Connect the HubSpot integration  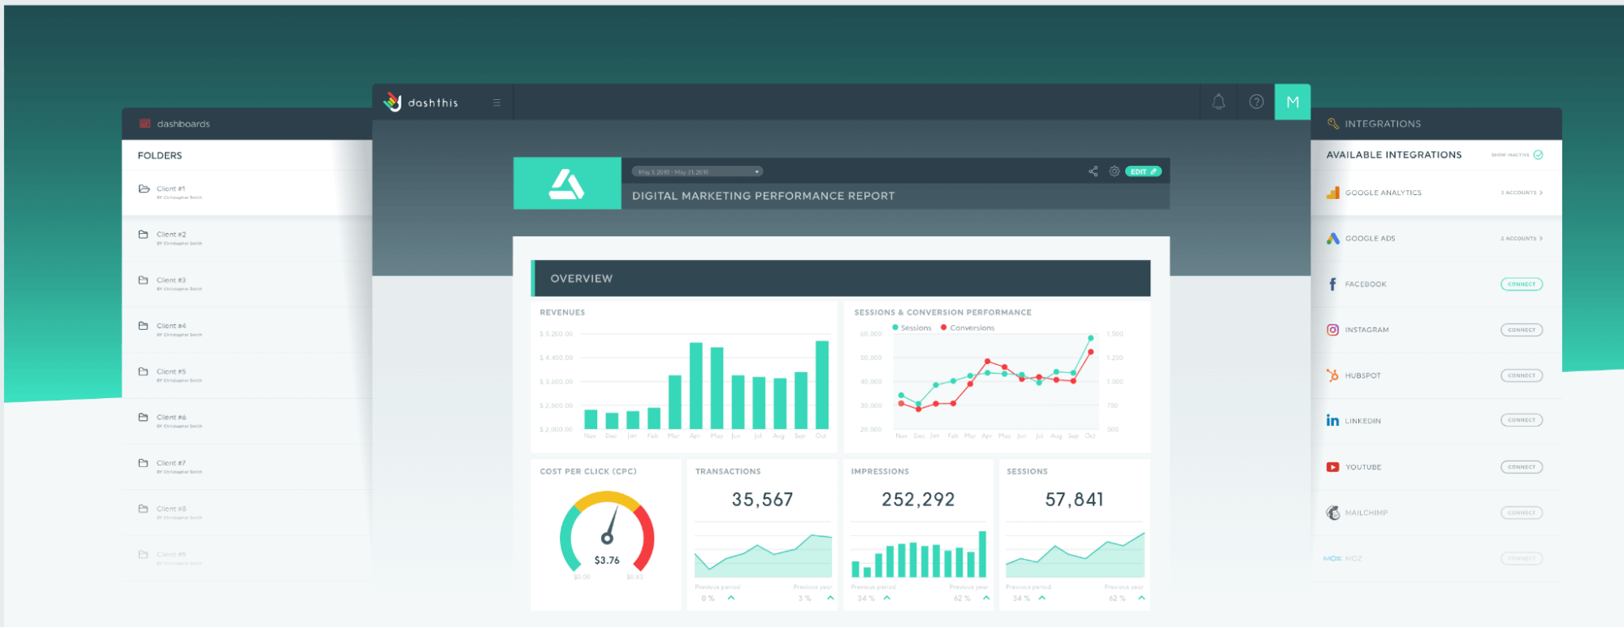coord(1521,375)
